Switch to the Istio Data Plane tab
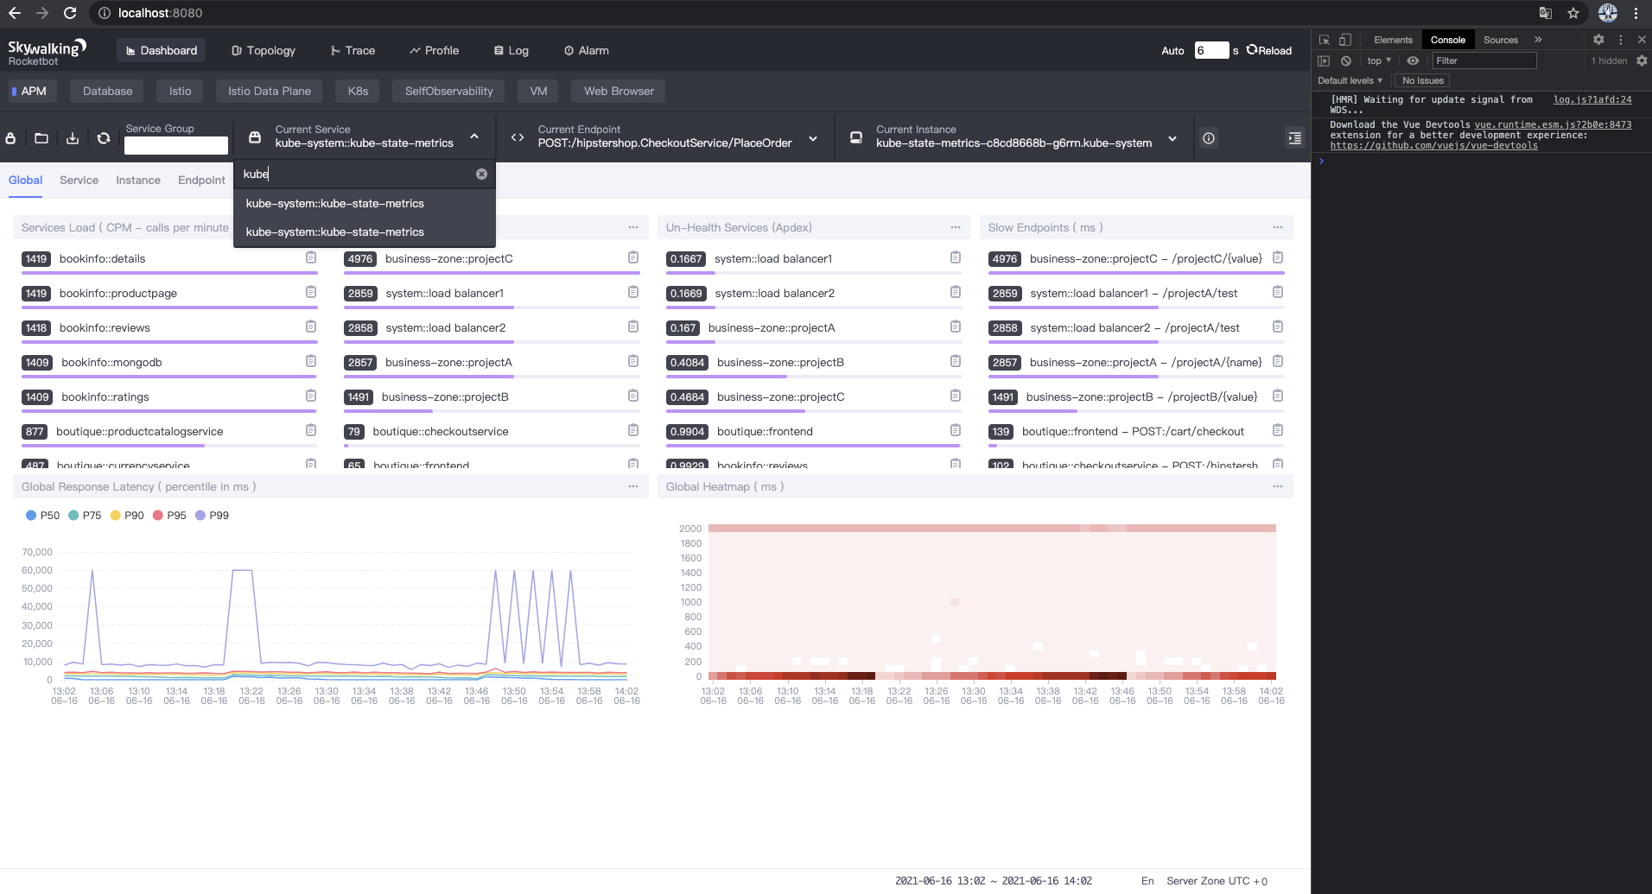Screen dimensions: 1652x894 point(270,91)
